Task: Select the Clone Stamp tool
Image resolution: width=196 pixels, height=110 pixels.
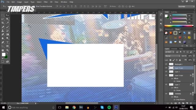Action: point(3,31)
